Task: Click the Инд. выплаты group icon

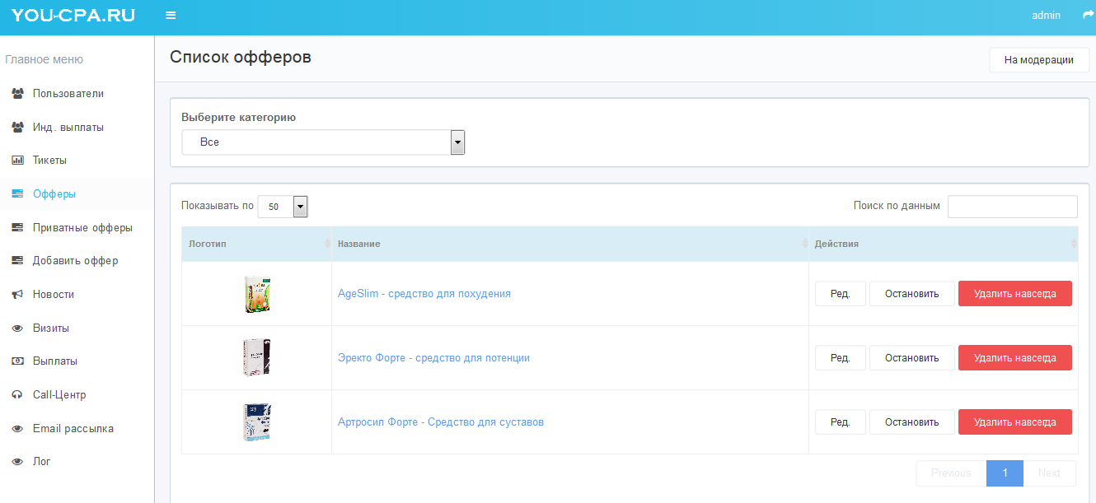Action: coord(17,128)
